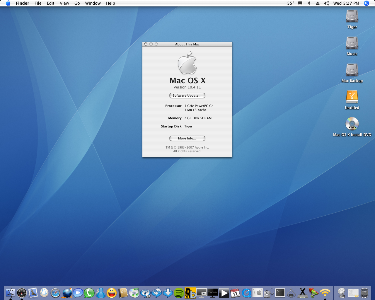Click '2 GB DDR SDRAM' memory text
375x300 pixels.
198,118
